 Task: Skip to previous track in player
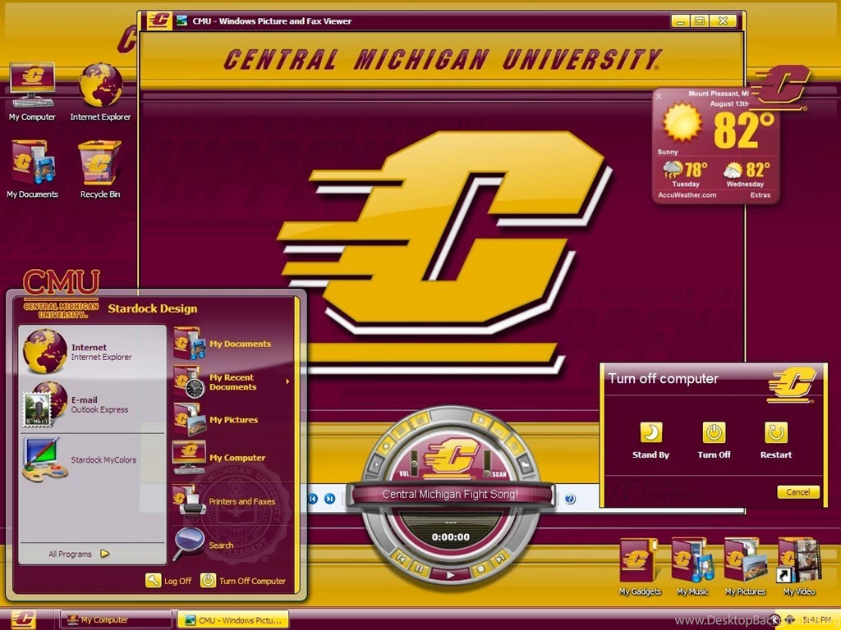(401, 559)
